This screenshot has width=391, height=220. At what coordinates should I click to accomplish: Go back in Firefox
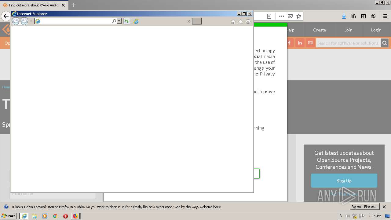pyautogui.click(x=6, y=16)
